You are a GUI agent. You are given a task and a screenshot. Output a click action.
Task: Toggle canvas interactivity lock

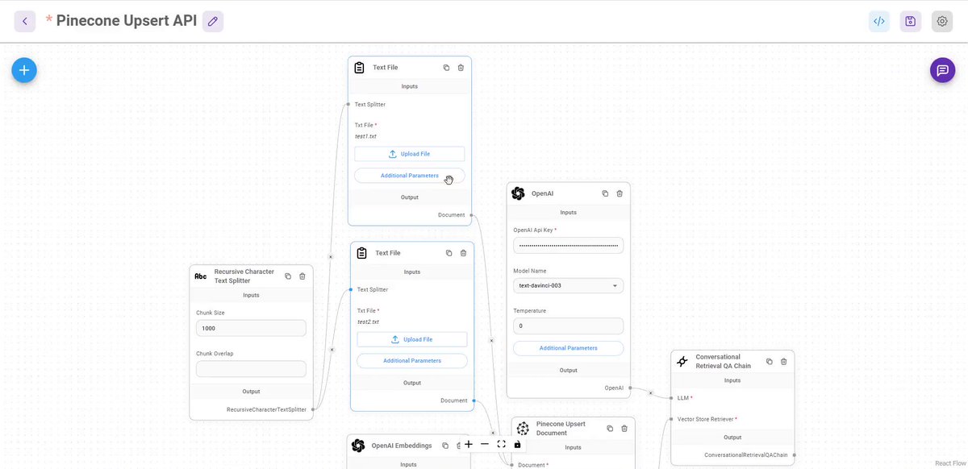tap(517, 444)
